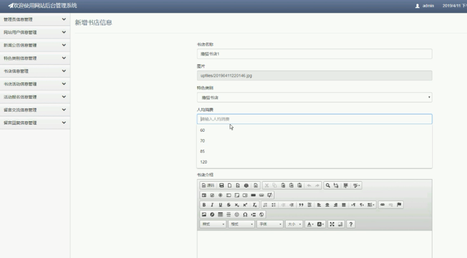The height and width of the screenshot is (258, 467).
Task: Select suggestion 120 from the autocomplete list
Action: 315,162
